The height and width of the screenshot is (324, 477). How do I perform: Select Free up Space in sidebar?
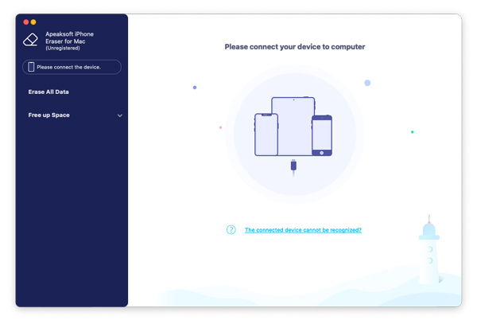pos(49,115)
